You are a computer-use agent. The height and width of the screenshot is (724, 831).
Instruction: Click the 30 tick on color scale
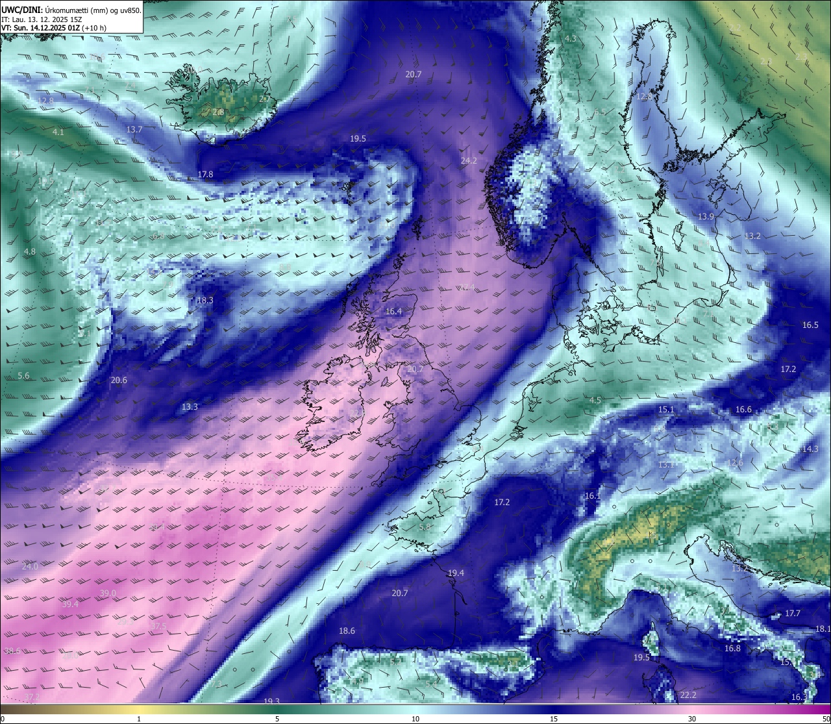click(x=692, y=718)
